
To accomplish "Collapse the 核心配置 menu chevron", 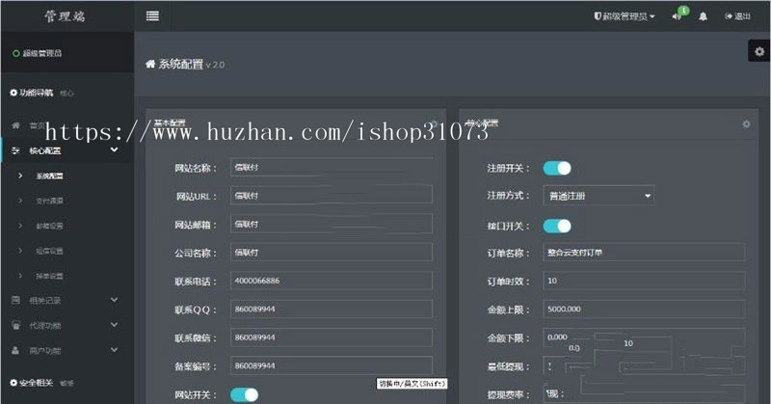I will 114,149.
